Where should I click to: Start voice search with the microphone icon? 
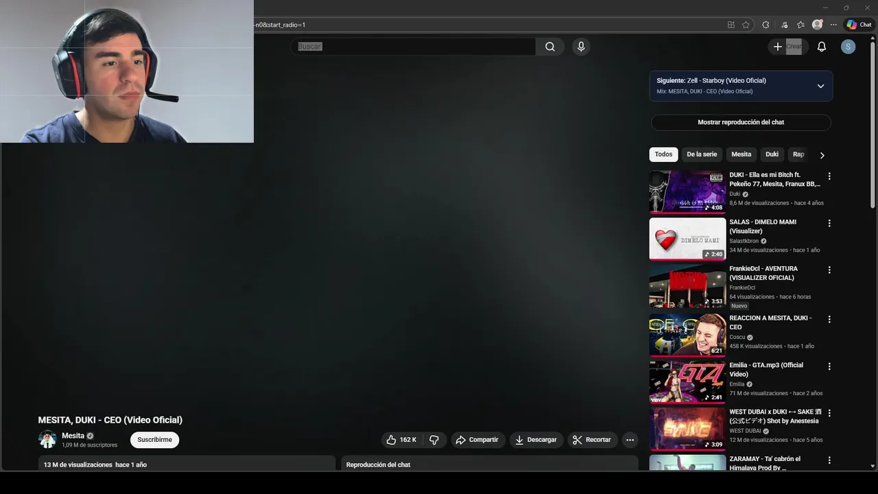coord(581,47)
